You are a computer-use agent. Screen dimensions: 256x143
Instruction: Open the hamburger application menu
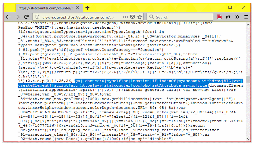tap(246, 17)
